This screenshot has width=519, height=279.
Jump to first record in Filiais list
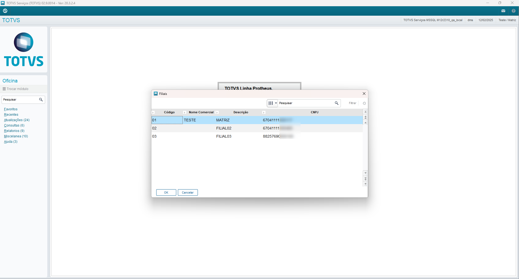click(x=365, y=112)
